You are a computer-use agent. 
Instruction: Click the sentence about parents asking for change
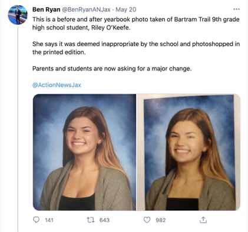click(x=112, y=69)
